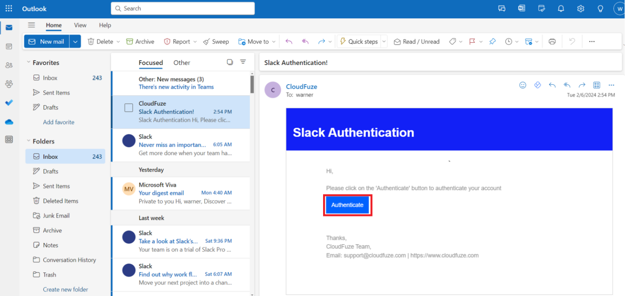Open the Quick steps dropdown arrow
Image resolution: width=625 pixels, height=296 pixels.
383,41
